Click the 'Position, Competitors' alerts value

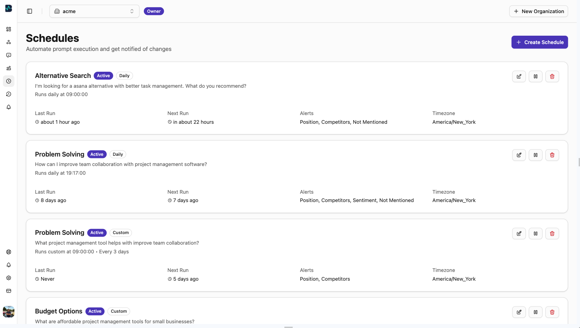(x=325, y=279)
